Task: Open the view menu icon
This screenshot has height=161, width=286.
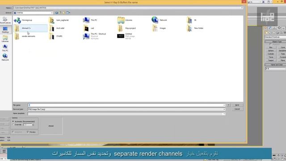Action: (68, 13)
